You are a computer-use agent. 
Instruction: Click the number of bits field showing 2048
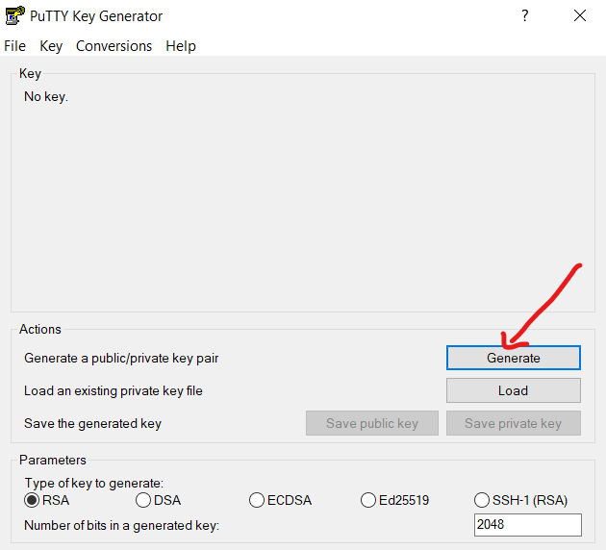pyautogui.click(x=527, y=524)
